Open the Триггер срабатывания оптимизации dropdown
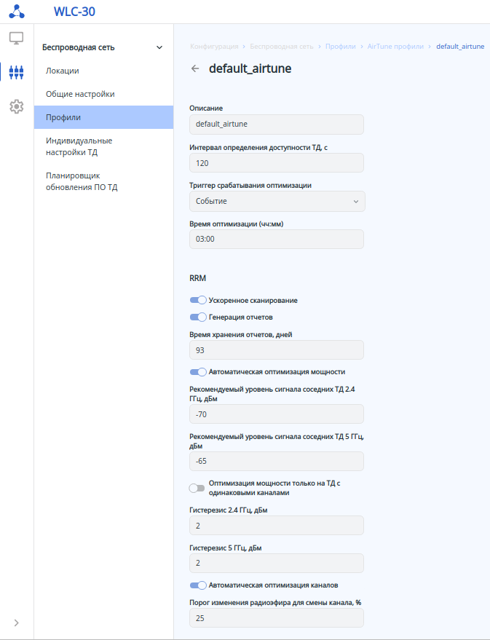 [277, 201]
